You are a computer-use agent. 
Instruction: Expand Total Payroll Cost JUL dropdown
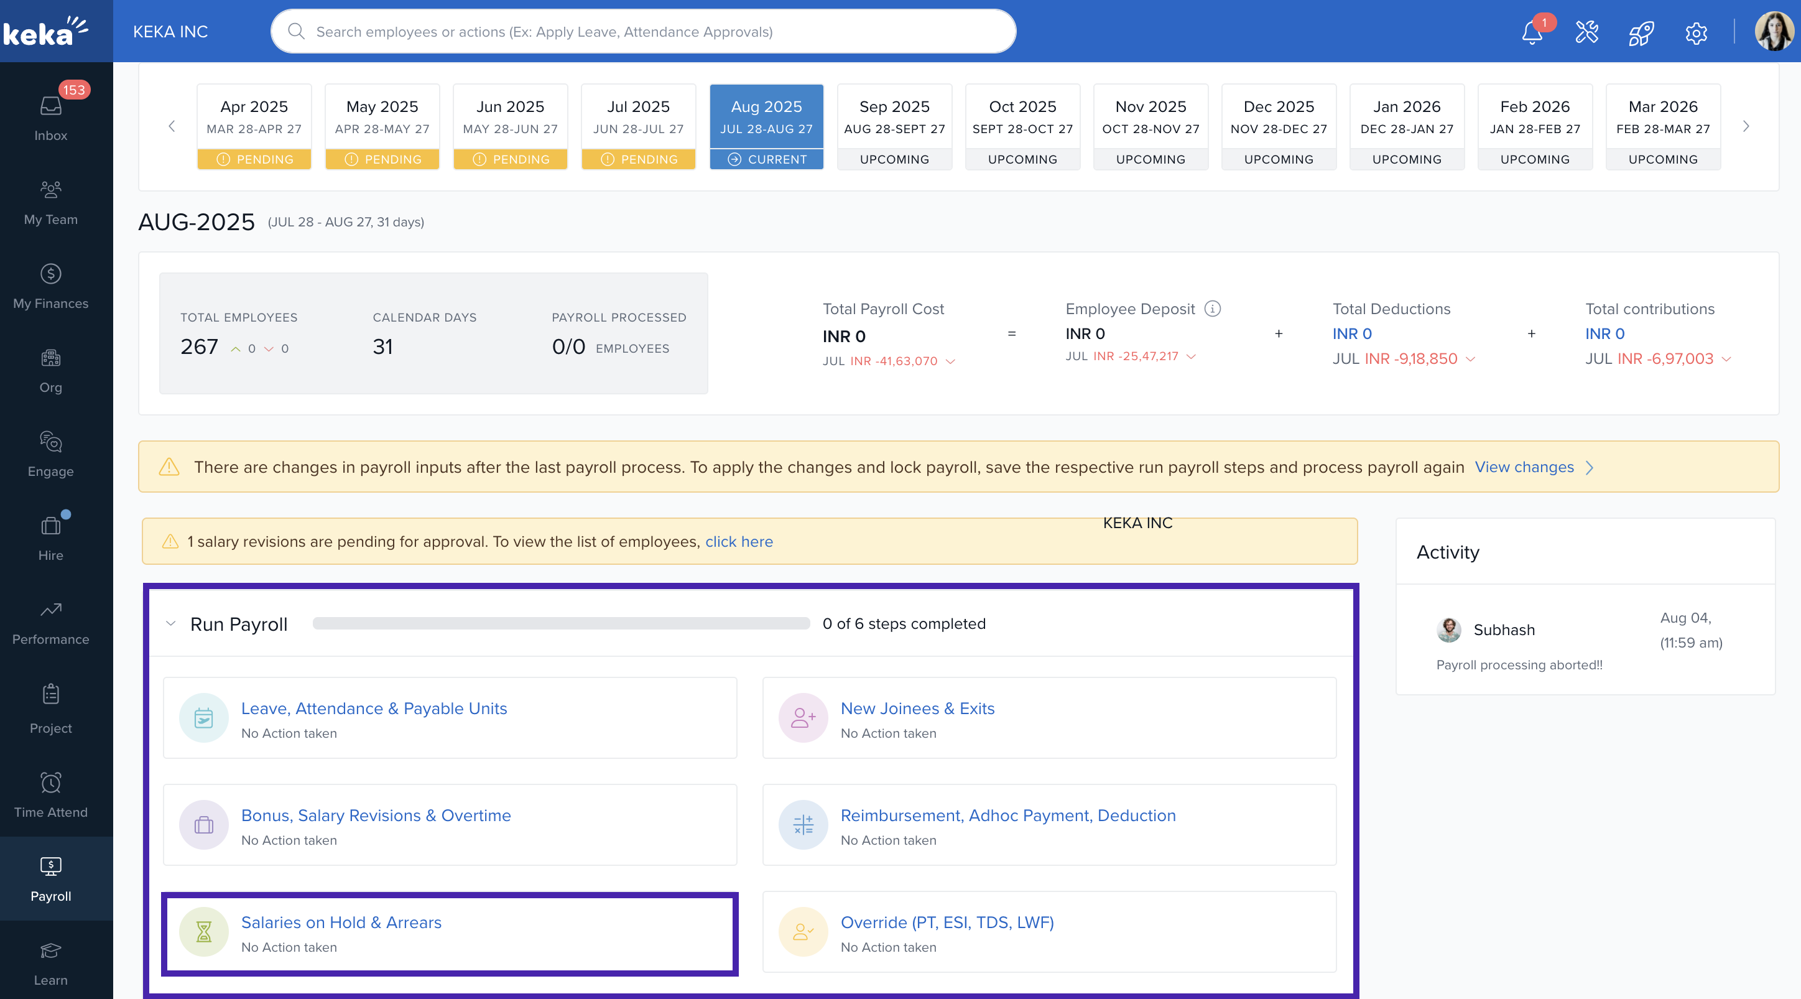click(x=950, y=361)
